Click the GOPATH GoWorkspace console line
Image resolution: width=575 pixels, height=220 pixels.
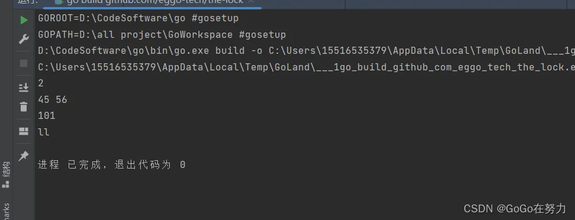coord(161,35)
